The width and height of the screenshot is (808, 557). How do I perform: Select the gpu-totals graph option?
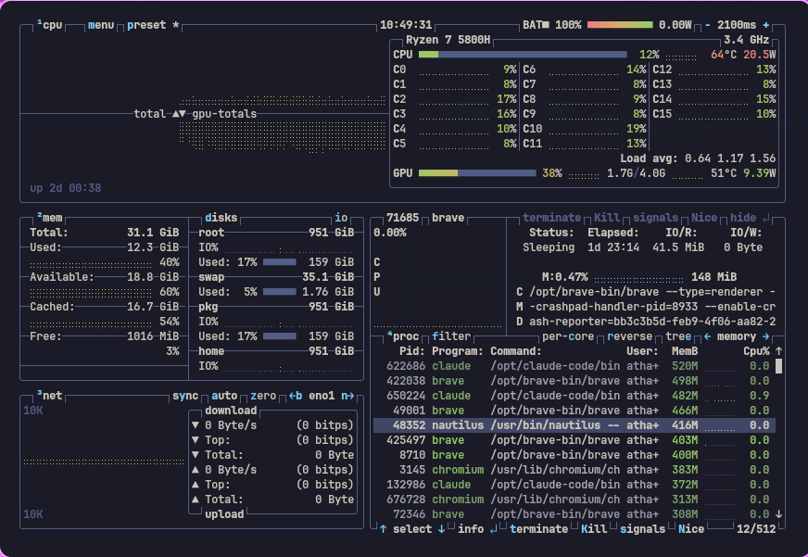(224, 114)
